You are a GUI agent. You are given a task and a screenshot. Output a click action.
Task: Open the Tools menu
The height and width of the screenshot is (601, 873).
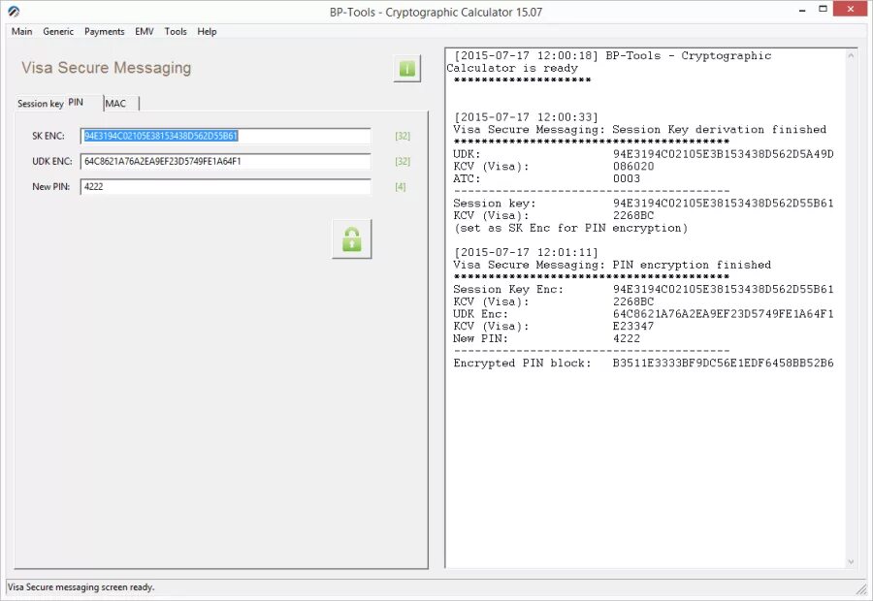click(176, 32)
